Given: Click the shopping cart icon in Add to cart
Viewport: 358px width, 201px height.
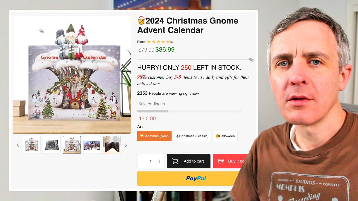Looking at the screenshot, I should coord(175,161).
